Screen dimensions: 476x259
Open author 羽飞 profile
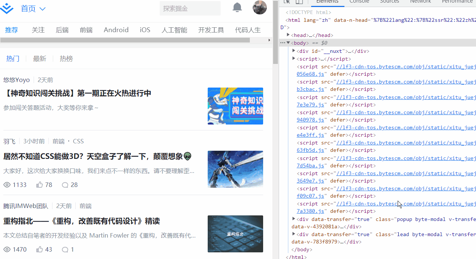tap(10, 141)
